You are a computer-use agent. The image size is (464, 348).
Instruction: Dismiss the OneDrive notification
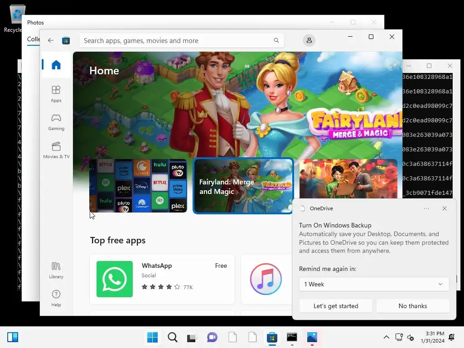[x=444, y=208]
